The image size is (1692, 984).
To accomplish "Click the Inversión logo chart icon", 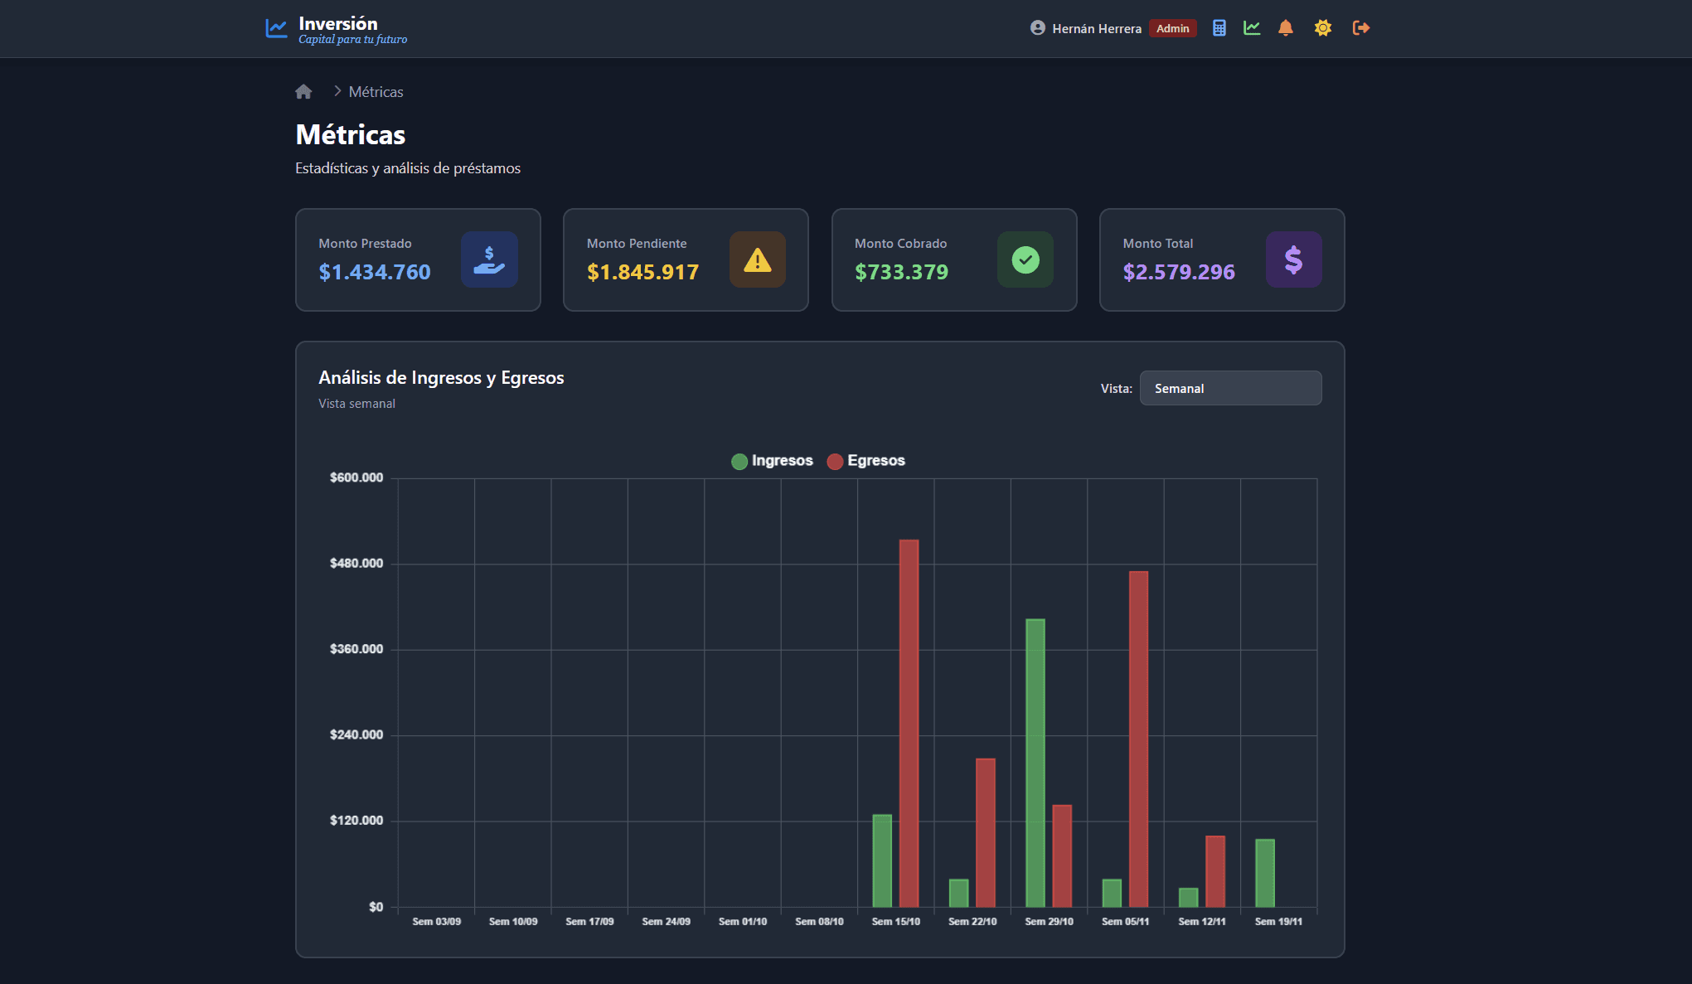I will tap(276, 28).
